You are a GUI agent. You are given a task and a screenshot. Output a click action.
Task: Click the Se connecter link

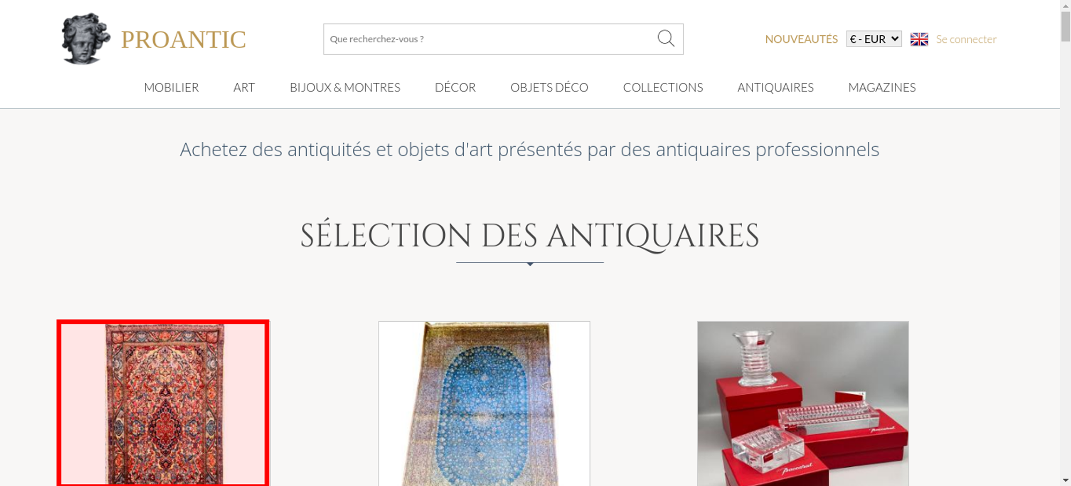click(x=966, y=39)
